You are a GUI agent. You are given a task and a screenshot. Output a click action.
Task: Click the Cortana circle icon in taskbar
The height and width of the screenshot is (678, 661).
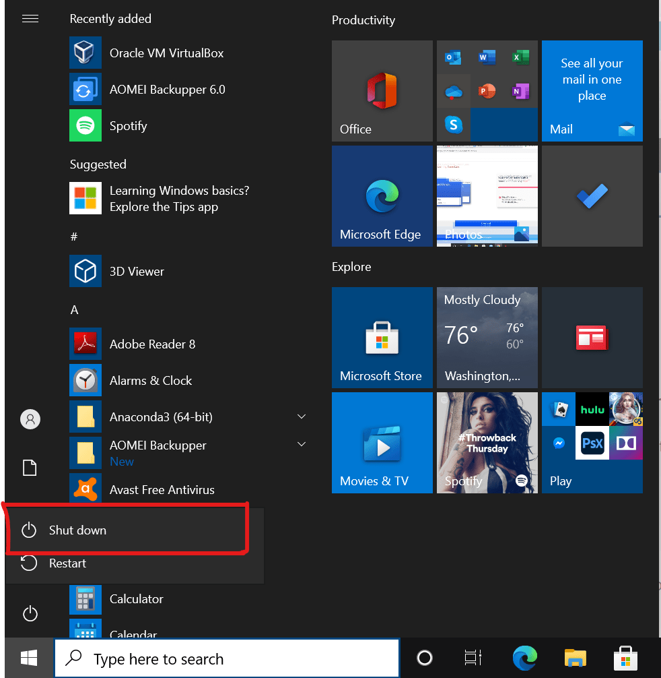click(x=425, y=658)
